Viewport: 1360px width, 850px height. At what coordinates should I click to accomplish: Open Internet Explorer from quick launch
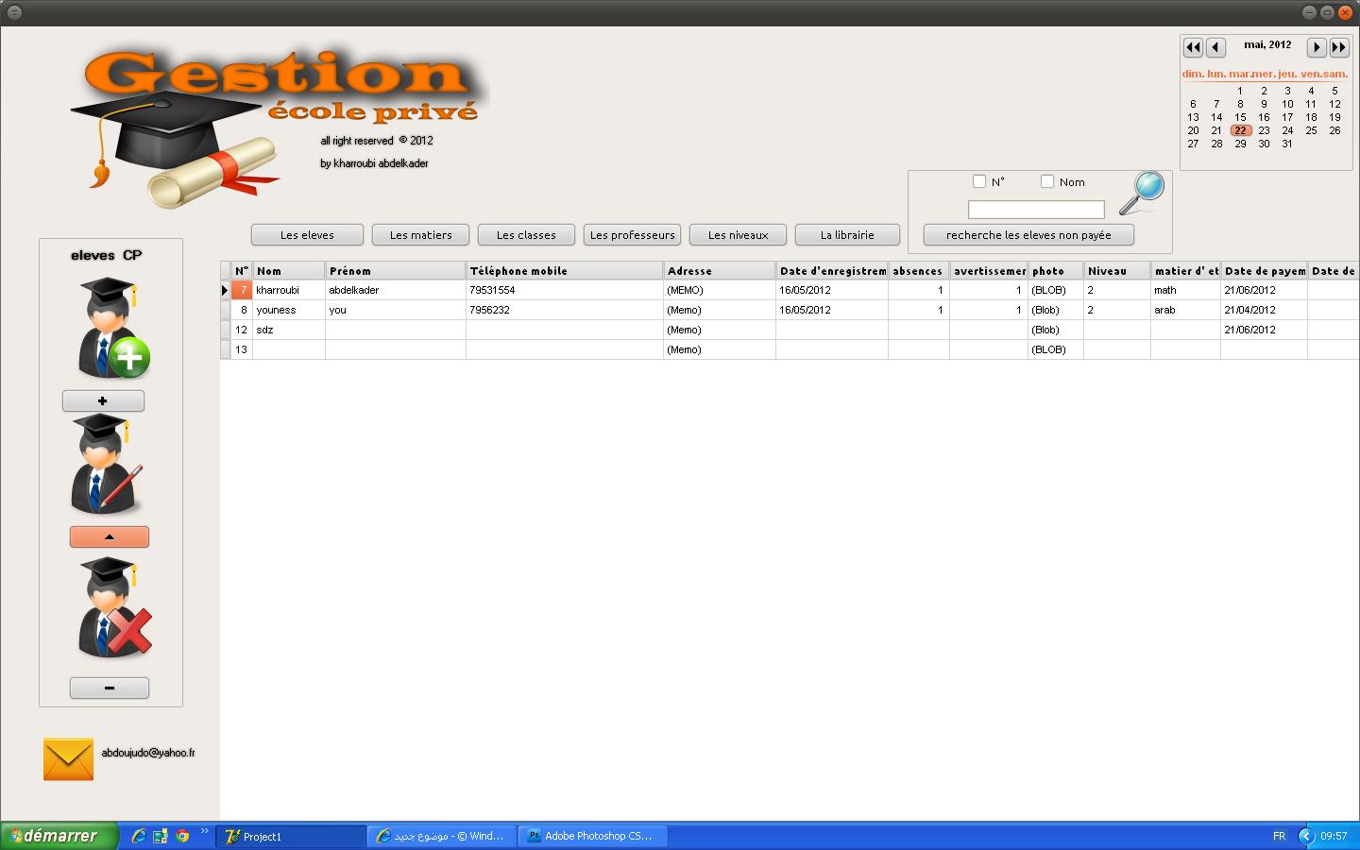click(x=139, y=836)
